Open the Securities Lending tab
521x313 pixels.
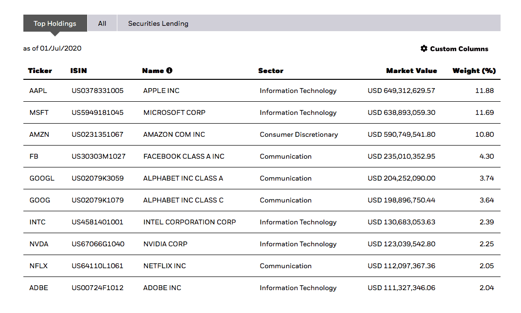[x=158, y=23]
